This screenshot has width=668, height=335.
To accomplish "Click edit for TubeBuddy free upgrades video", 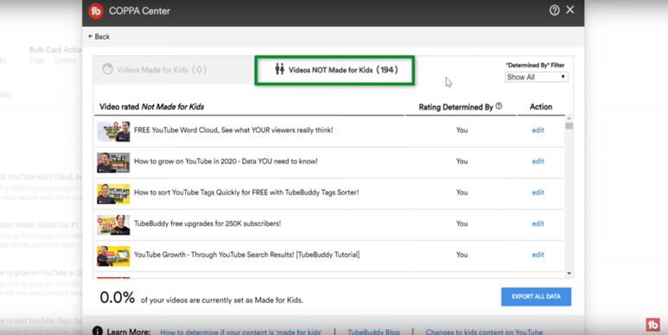I will (538, 224).
